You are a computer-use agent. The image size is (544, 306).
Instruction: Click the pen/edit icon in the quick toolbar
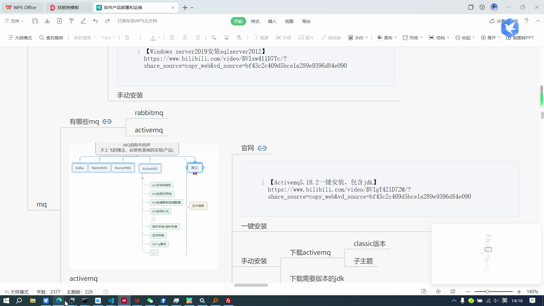[83, 21]
